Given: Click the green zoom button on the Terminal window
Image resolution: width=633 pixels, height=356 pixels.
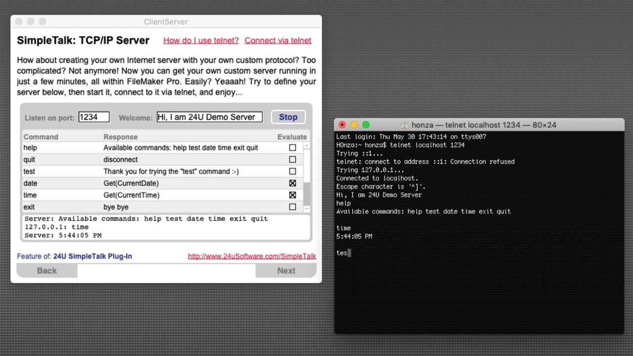Looking at the screenshot, I should [x=366, y=125].
